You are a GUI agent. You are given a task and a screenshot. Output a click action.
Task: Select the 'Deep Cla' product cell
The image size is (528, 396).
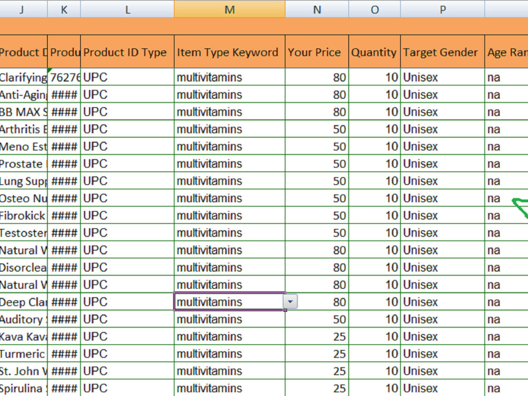click(24, 301)
